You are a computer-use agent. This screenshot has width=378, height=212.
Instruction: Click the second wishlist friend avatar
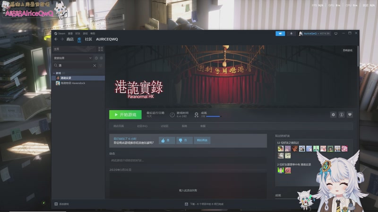pyautogui.click(x=288, y=171)
